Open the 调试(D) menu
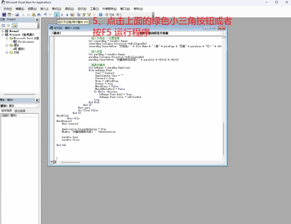The width and height of the screenshot is (291, 224). coord(70,9)
